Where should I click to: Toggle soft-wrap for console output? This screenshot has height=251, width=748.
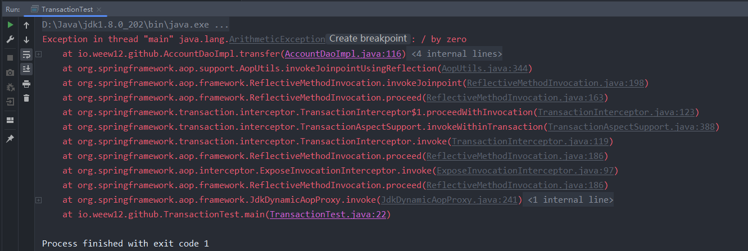[26, 54]
